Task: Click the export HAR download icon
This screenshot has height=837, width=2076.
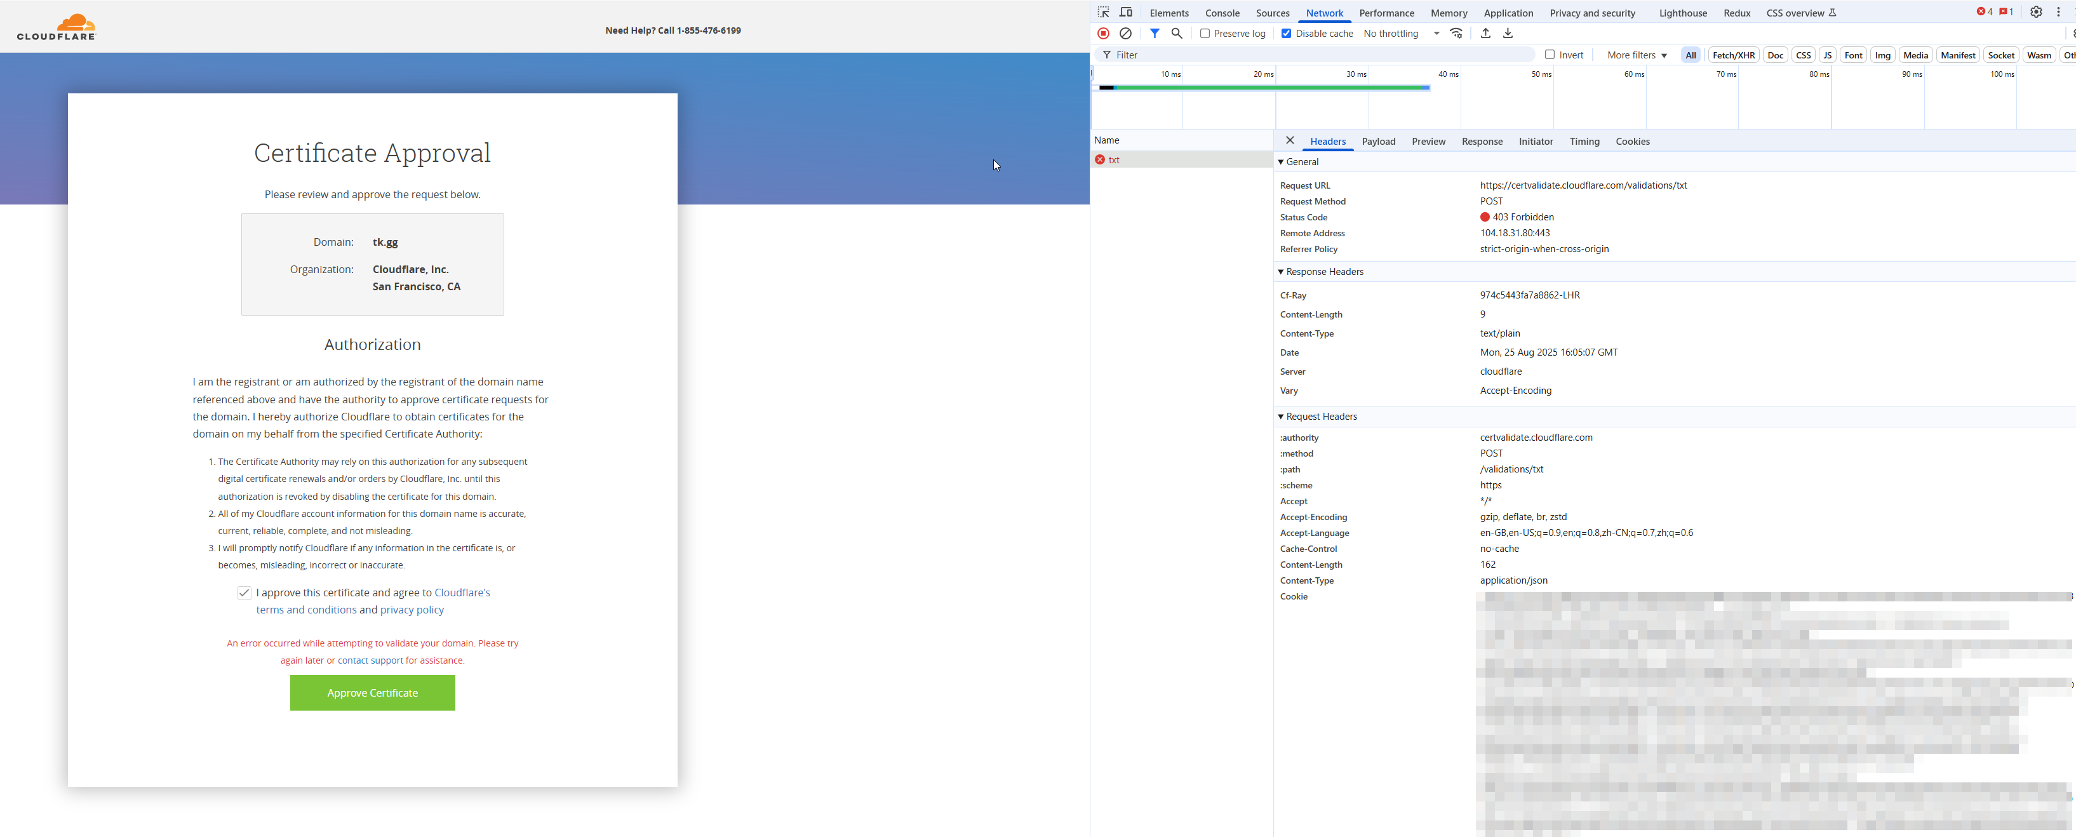Action: [1508, 33]
